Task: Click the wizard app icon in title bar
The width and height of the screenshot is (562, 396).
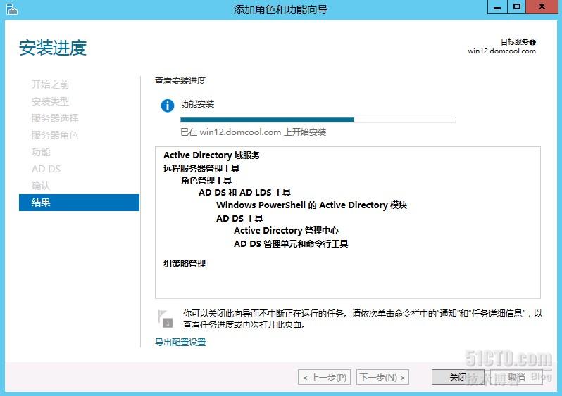Action: (11, 9)
